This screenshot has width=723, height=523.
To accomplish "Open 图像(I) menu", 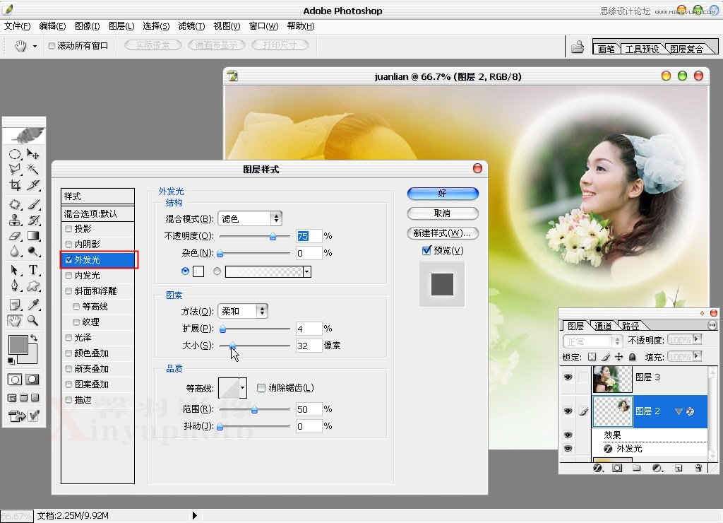I will tap(87, 26).
